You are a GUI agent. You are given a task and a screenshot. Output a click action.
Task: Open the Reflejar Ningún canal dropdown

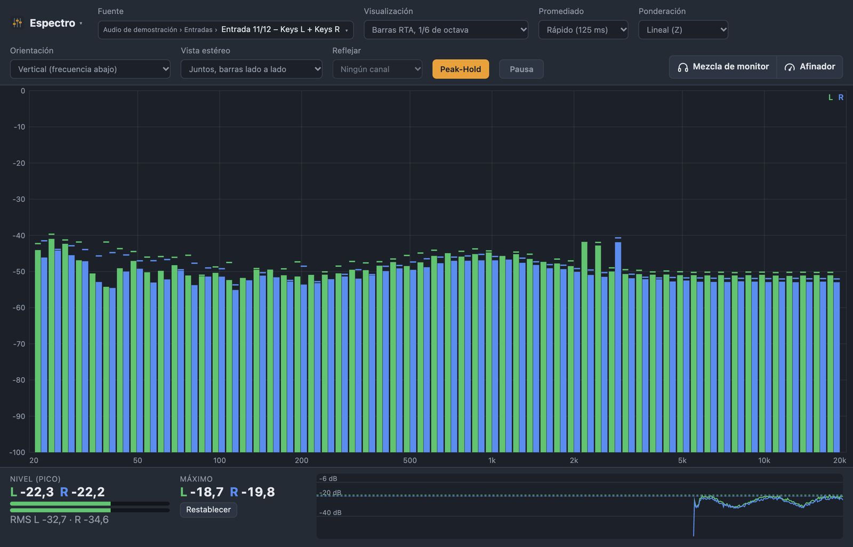[x=377, y=69]
